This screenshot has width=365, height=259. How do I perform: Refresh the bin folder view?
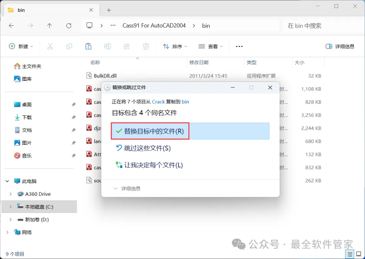coord(69,26)
